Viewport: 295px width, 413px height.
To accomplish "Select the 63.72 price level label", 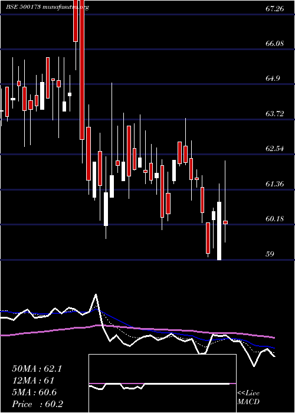I will 275,113.
